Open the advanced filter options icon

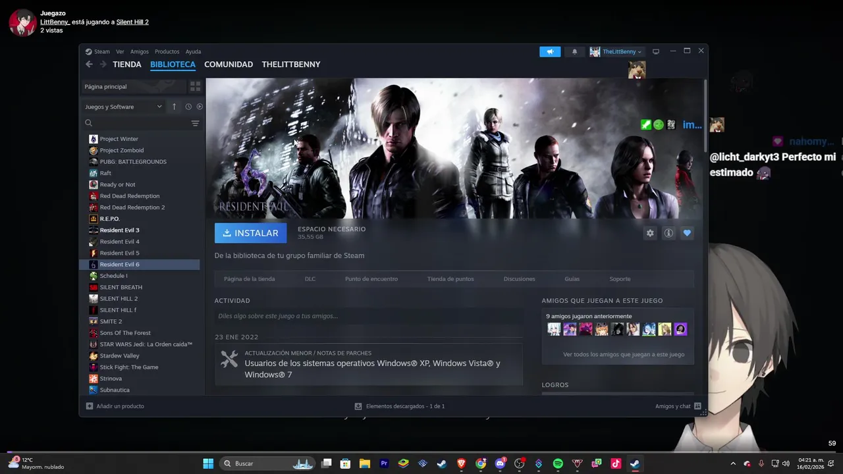195,123
